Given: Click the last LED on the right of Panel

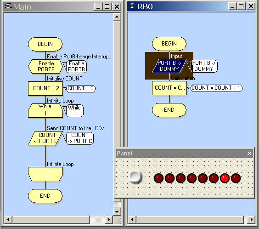Looking at the screenshot, I should click(236, 178).
